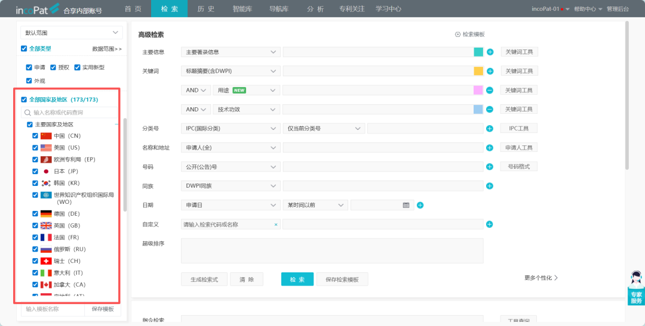
Task: Open 主要著录信息 field dropdown
Action: point(231,52)
